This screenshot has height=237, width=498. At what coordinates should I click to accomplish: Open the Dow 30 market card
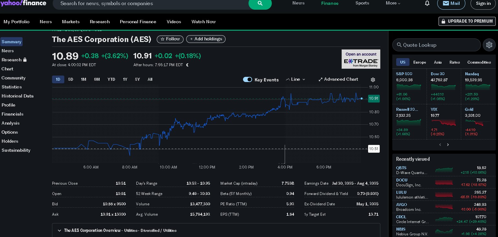(x=444, y=86)
